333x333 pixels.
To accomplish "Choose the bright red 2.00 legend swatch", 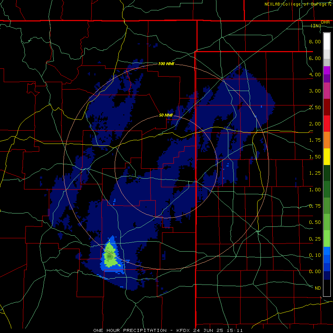I will (x=327, y=124).
